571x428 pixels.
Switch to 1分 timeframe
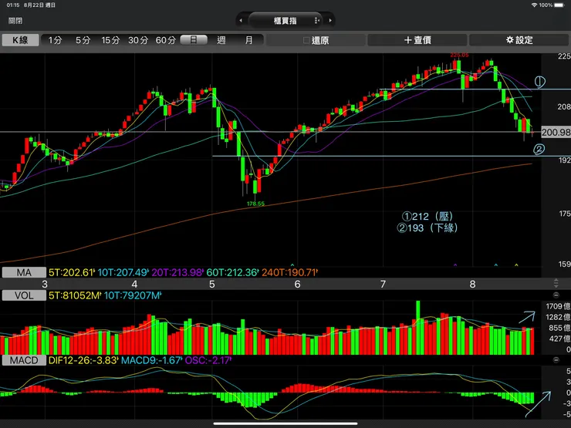pyautogui.click(x=55, y=40)
